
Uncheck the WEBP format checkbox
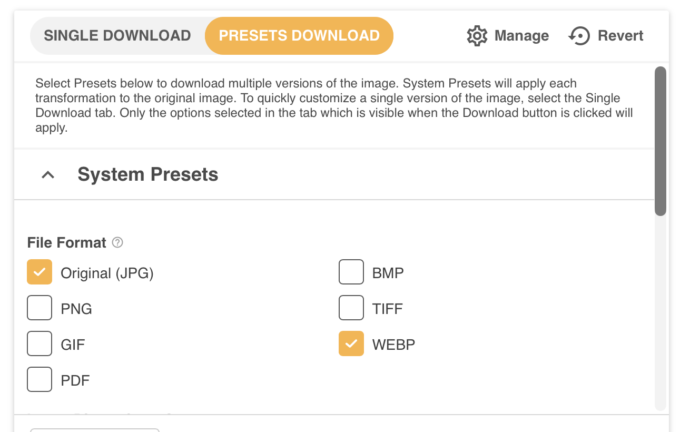[x=351, y=343]
